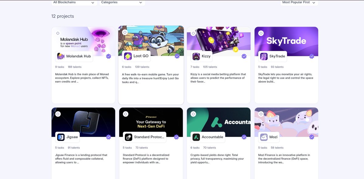Viewport: 364px width, 179px height.
Task: Click the Kizzy social betting description text
Action: pos(218,78)
